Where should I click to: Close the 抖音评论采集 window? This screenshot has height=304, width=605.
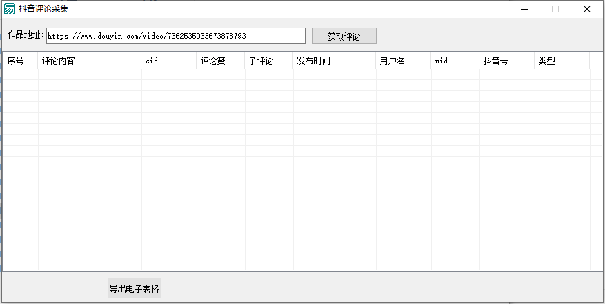pyautogui.click(x=587, y=9)
